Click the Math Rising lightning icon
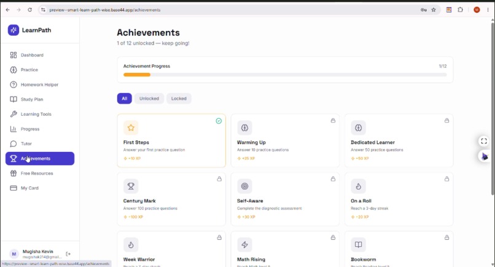 [244, 244]
